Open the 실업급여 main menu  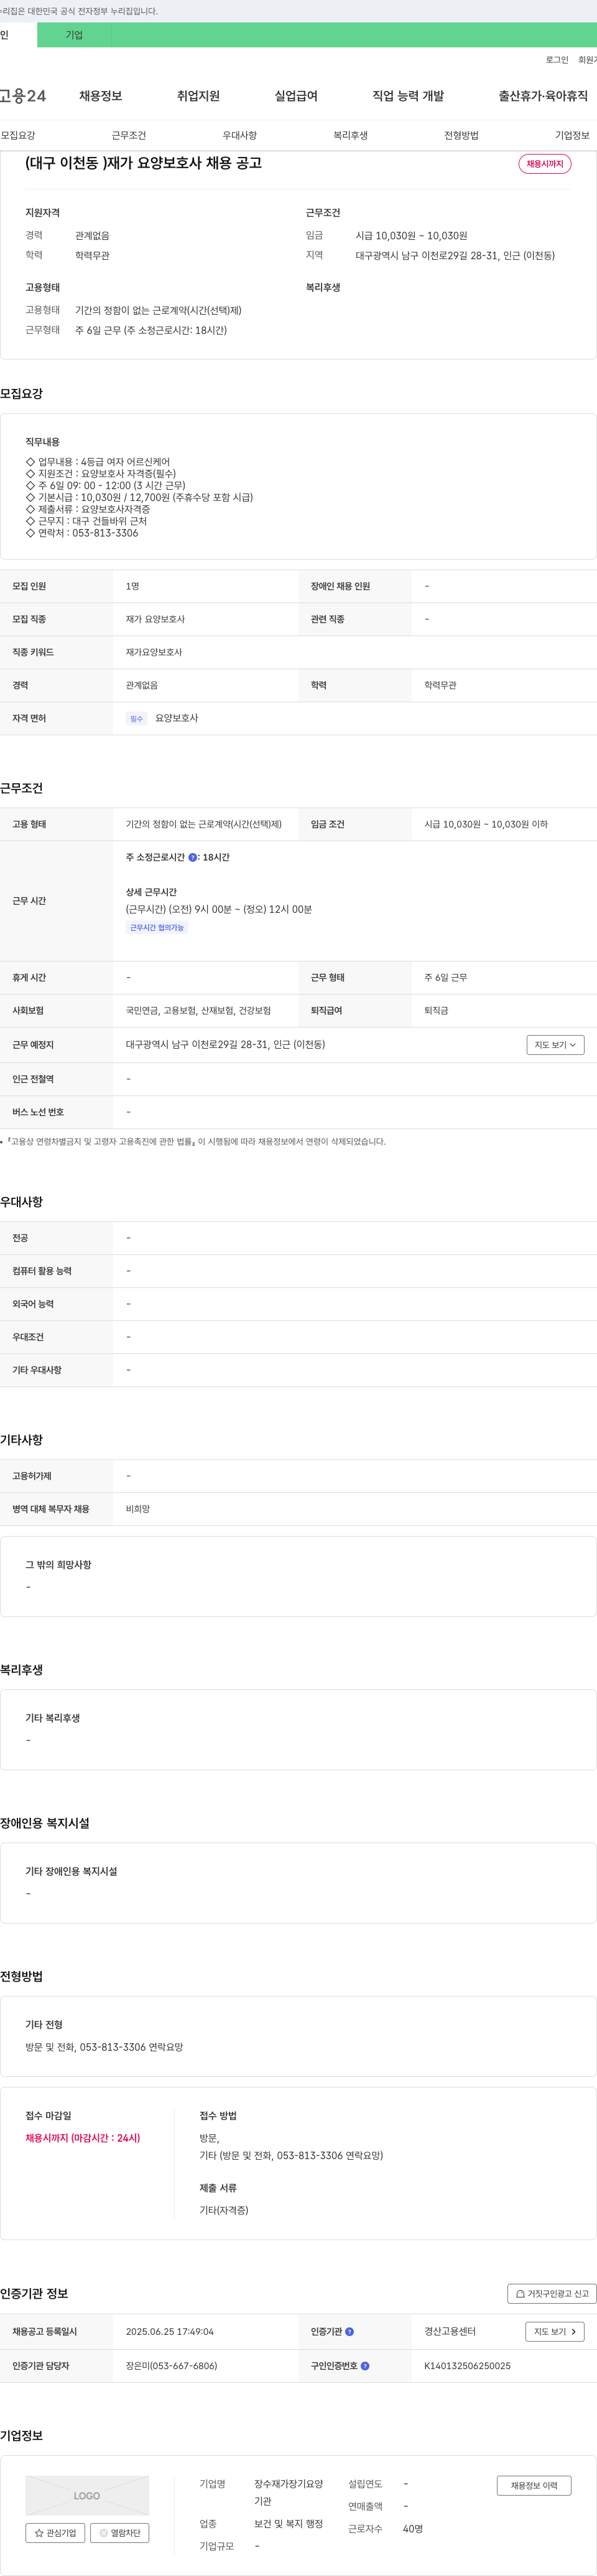(x=295, y=96)
